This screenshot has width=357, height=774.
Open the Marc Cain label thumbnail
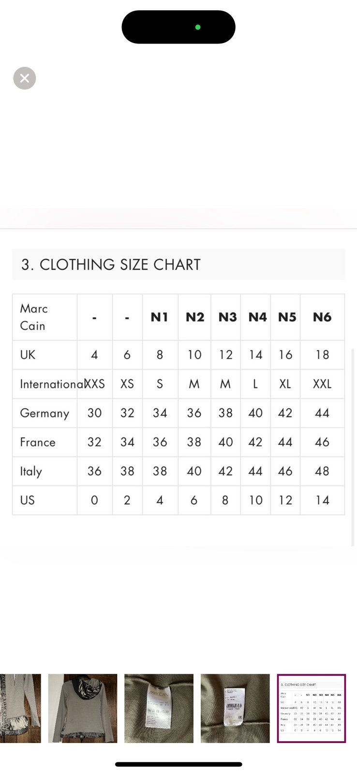click(x=159, y=708)
